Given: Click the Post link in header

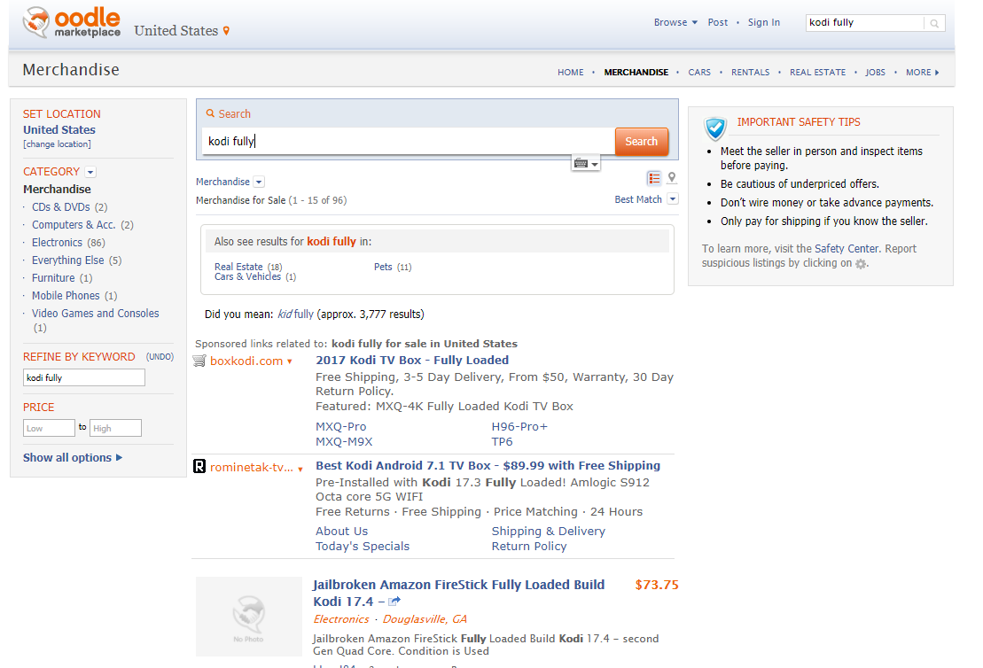Looking at the screenshot, I should tap(718, 22).
